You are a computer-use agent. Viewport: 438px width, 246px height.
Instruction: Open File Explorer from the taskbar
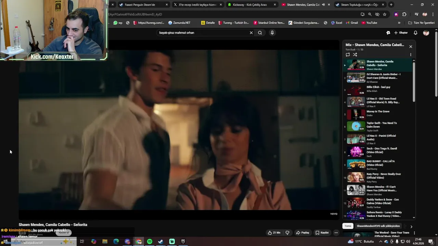(105, 242)
